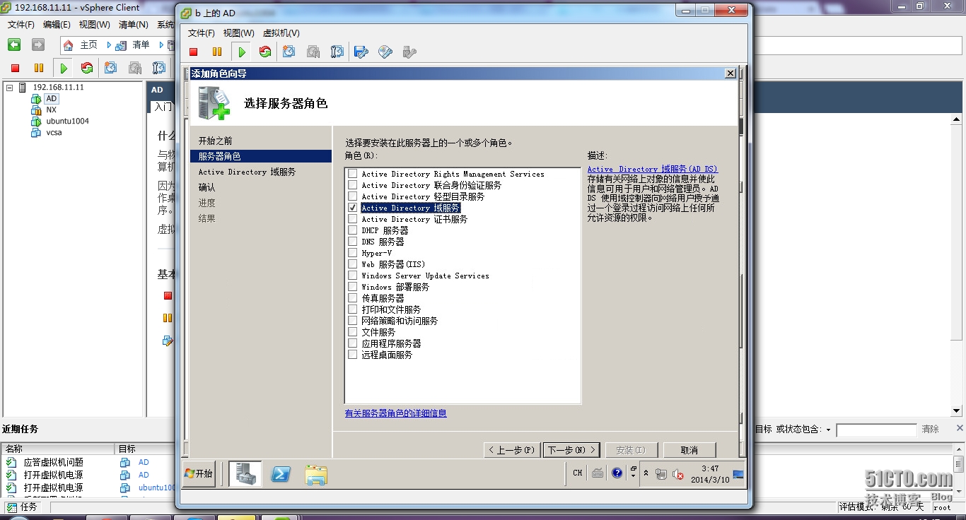Open 有关服务器角色的详细信息 link

[396, 413]
